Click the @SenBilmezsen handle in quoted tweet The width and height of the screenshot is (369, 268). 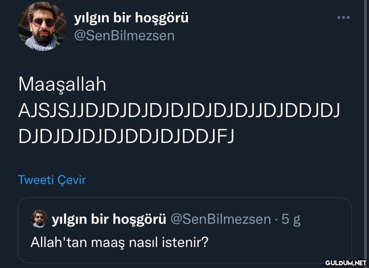click(x=221, y=219)
